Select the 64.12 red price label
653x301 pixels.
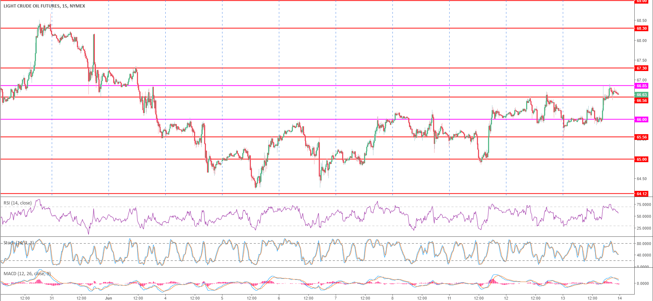641,194
